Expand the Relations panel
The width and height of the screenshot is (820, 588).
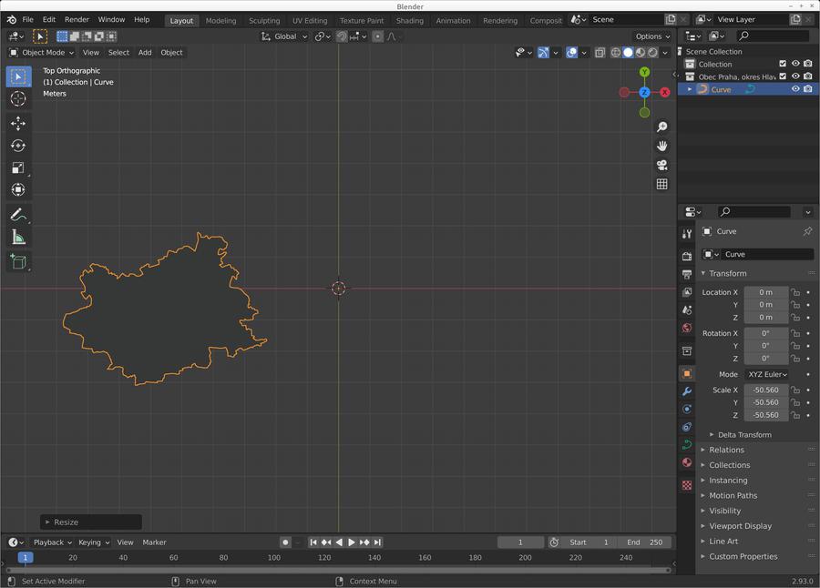tap(726, 450)
